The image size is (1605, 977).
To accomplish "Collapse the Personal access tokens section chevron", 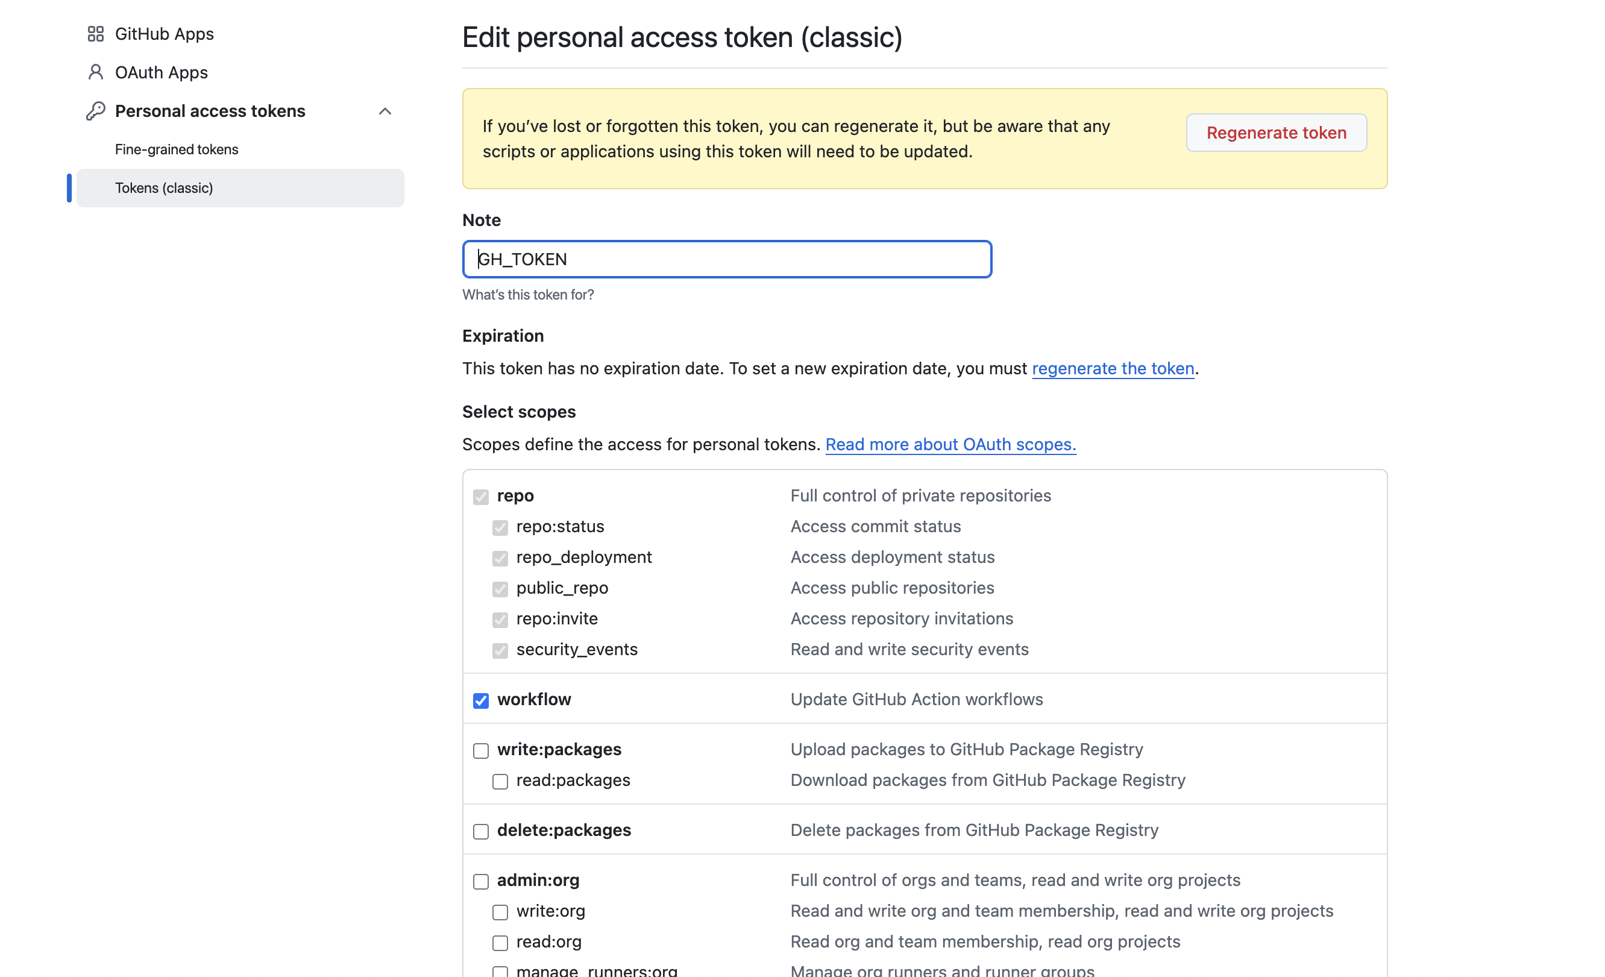I will (x=385, y=112).
